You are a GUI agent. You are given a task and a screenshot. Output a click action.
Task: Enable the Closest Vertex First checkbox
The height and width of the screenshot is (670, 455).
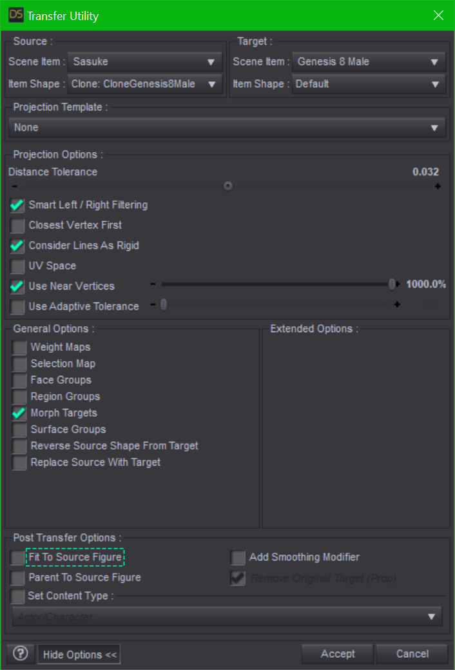tap(17, 226)
